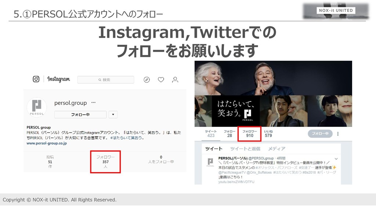Click the PERSOL avatar beside the tweet
The width and height of the screenshot is (376, 211).
[210, 162]
